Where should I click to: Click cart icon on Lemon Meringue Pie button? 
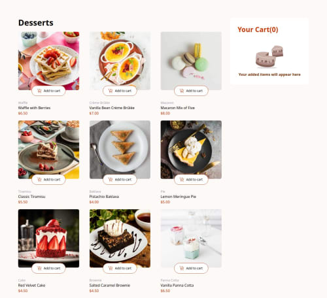(x=182, y=180)
